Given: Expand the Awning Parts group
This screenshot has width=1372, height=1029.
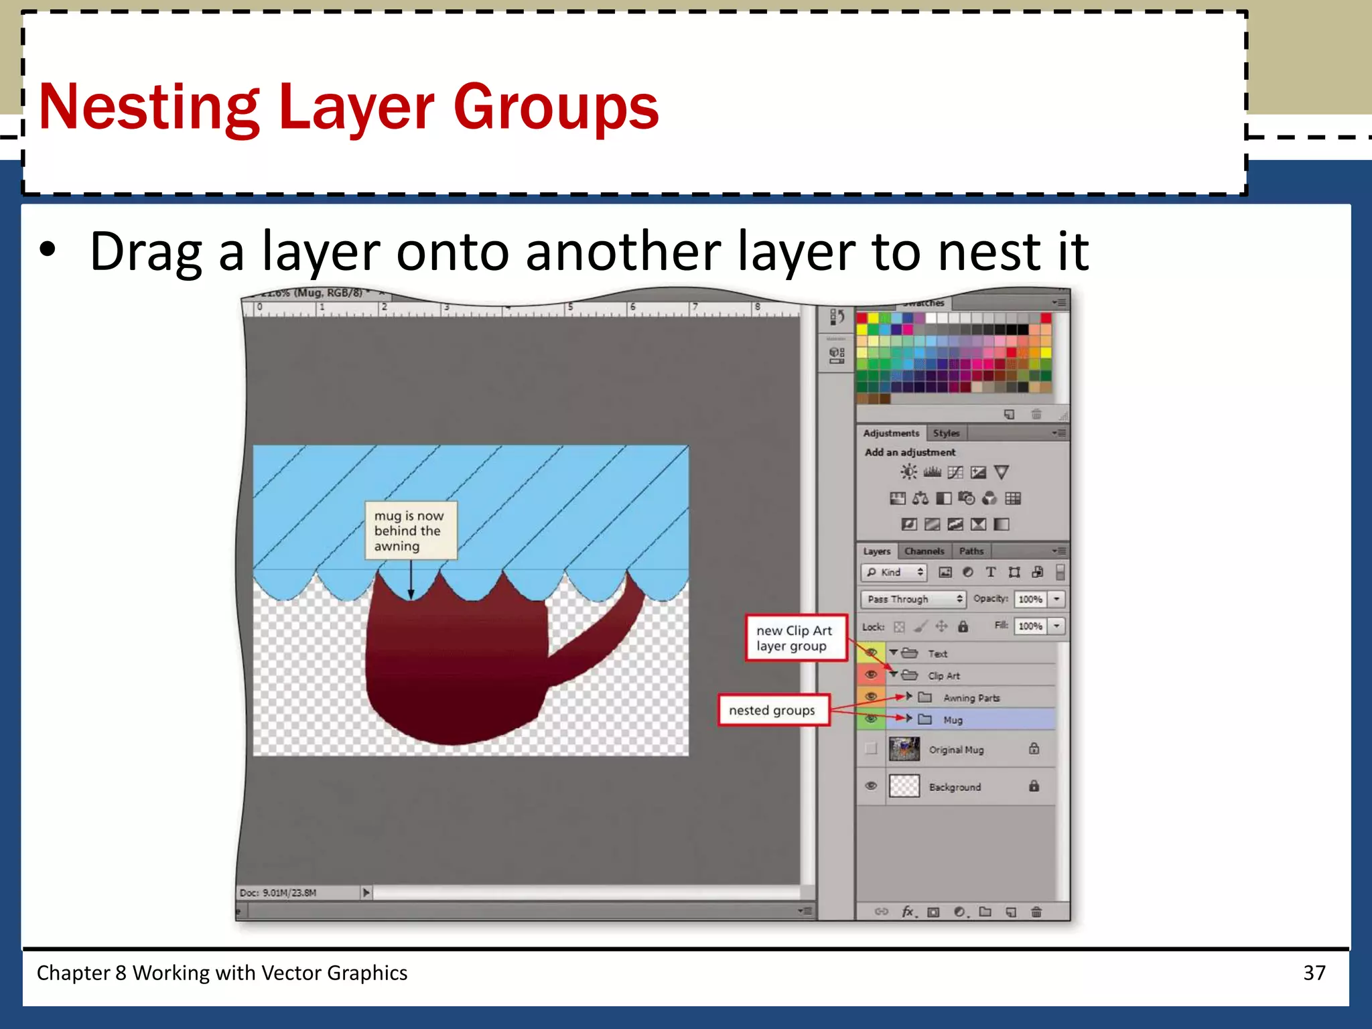Looking at the screenshot, I should click(x=909, y=697).
